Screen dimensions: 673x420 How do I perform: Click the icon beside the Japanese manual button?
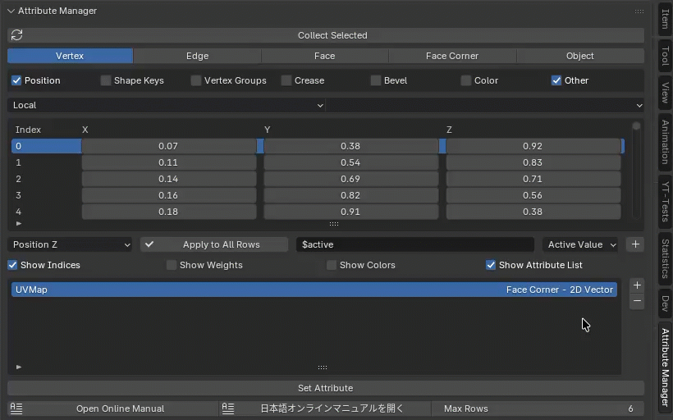pyautogui.click(x=229, y=409)
